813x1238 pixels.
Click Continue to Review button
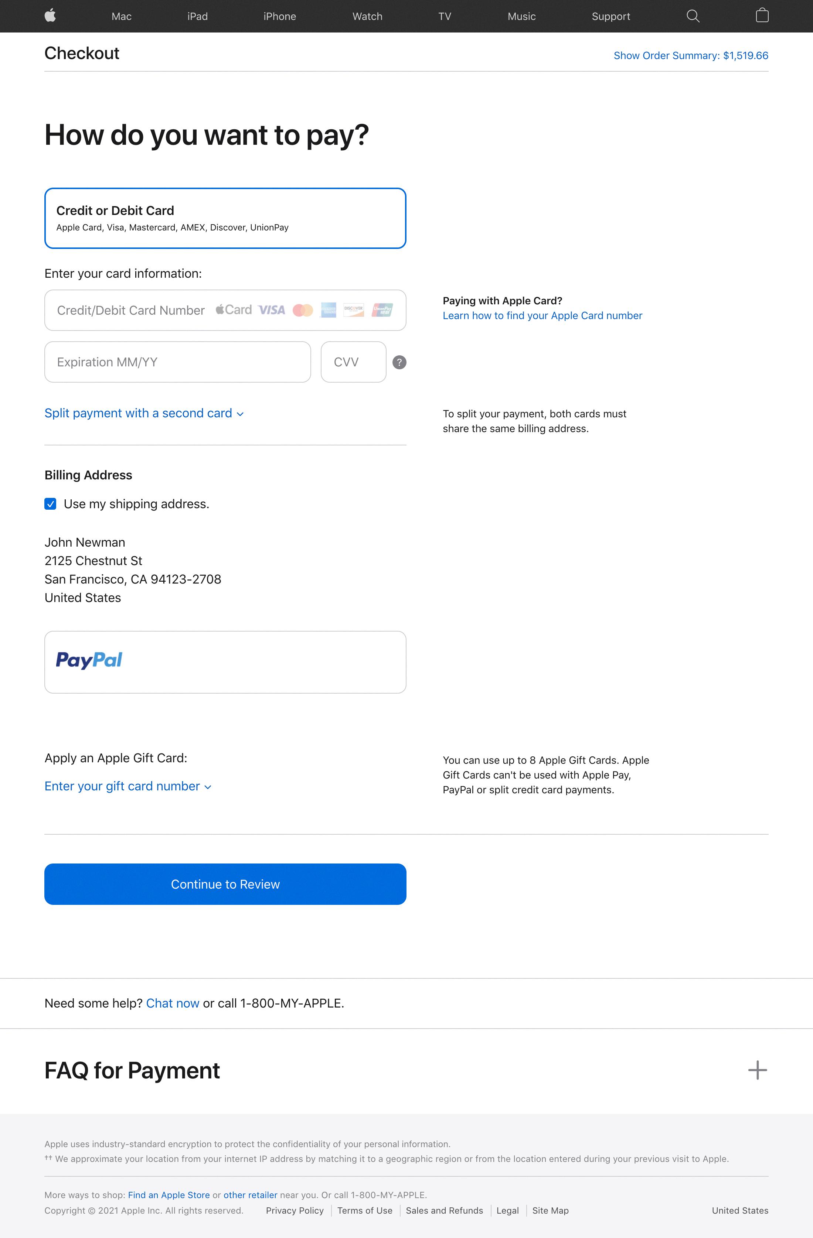point(225,883)
